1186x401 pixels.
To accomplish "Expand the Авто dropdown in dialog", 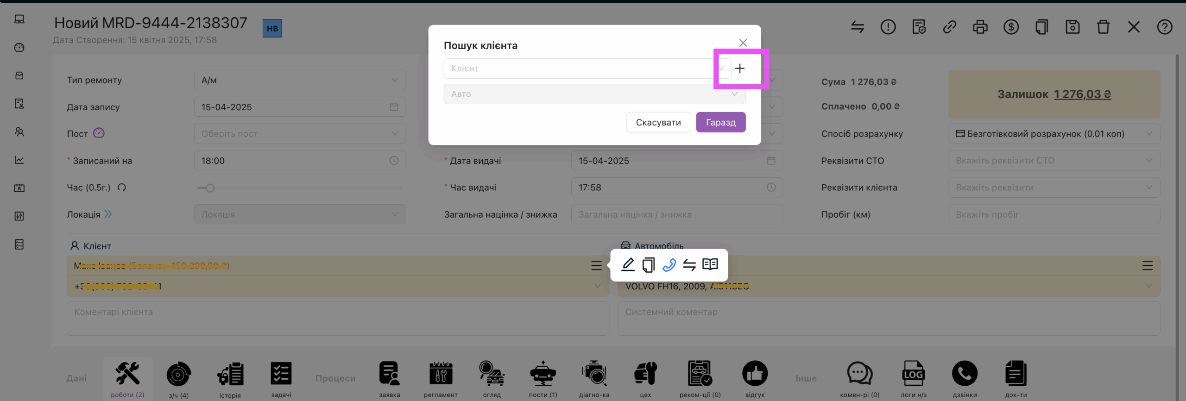I will [x=594, y=94].
